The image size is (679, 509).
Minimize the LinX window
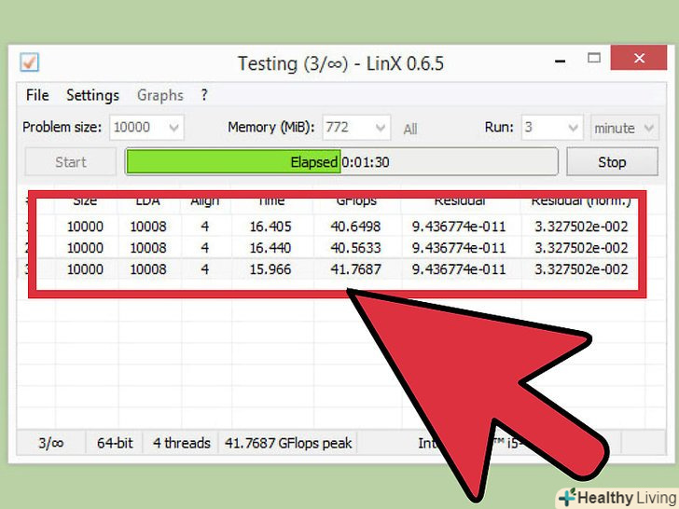pyautogui.click(x=560, y=61)
